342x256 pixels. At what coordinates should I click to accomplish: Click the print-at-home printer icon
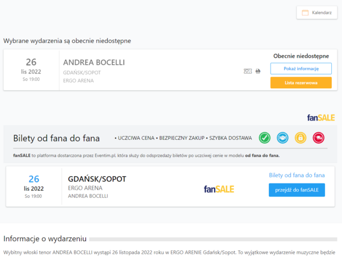[258, 71]
